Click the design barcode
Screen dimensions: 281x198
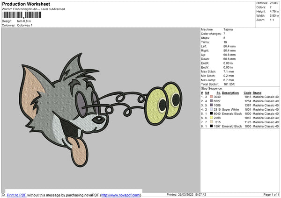pos(22,15)
